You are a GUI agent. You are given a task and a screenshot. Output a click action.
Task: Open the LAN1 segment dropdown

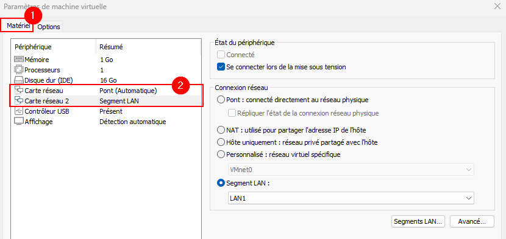[x=351, y=198]
